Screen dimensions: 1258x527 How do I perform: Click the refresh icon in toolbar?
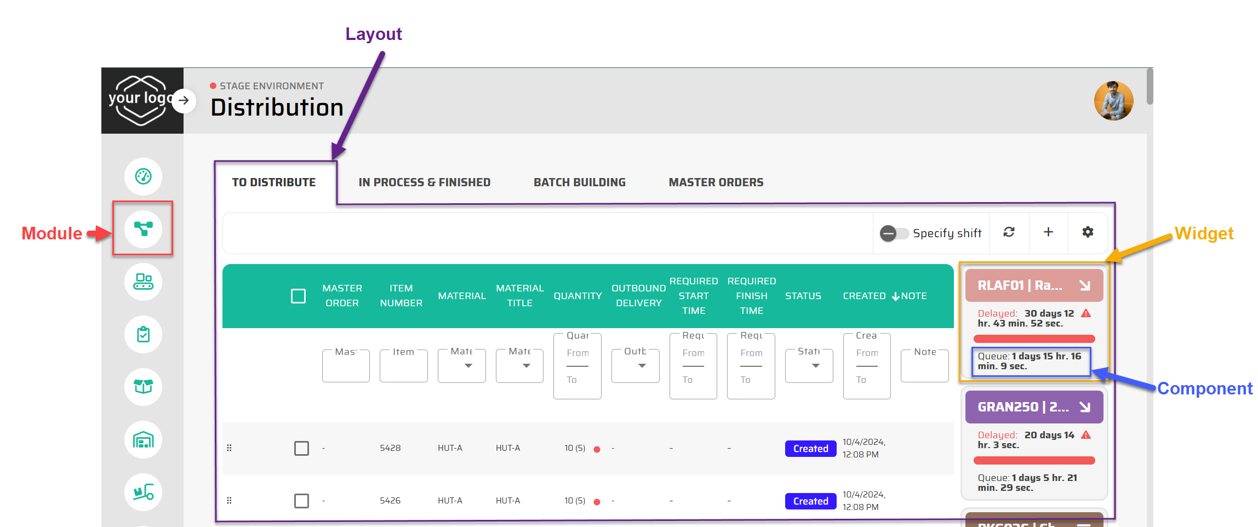coord(1009,232)
